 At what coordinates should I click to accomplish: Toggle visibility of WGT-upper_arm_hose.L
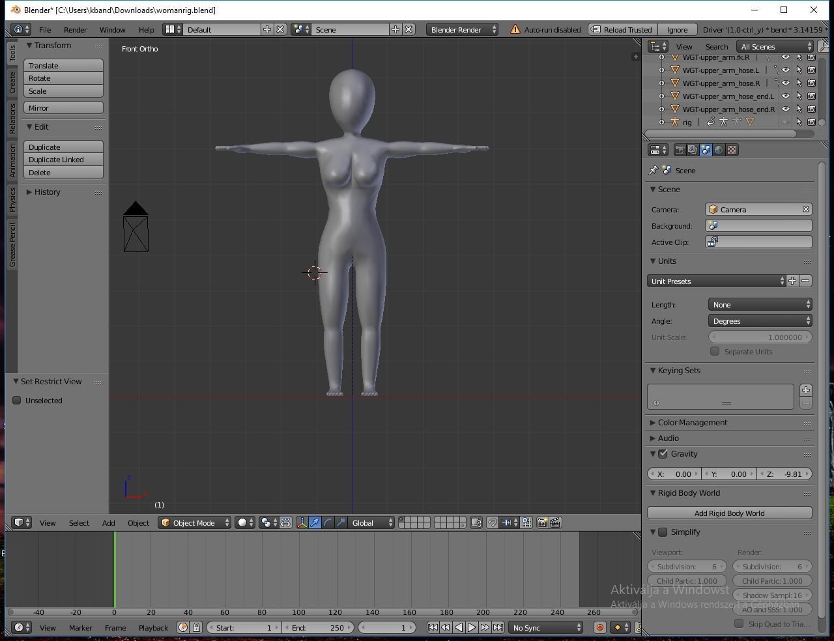[x=786, y=70]
